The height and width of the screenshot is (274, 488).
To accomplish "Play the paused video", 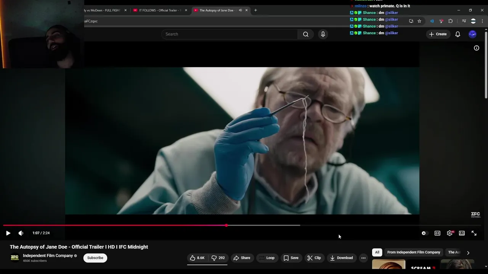I will click(8, 233).
